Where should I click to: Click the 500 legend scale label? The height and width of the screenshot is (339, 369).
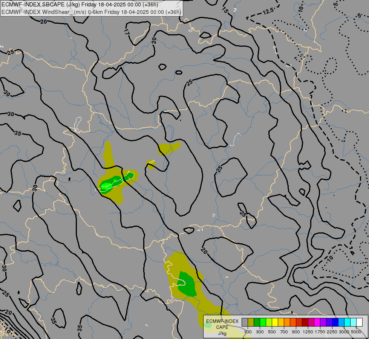point(272,332)
